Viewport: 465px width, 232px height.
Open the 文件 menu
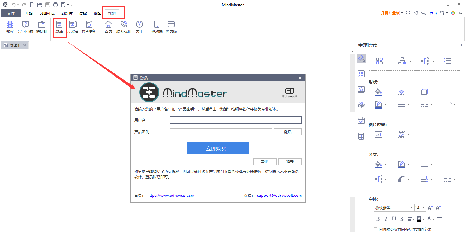coord(11,13)
